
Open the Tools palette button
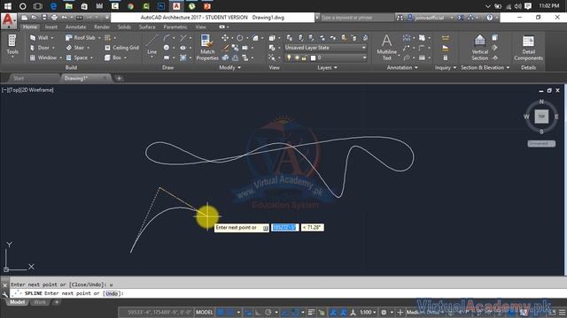click(12, 45)
